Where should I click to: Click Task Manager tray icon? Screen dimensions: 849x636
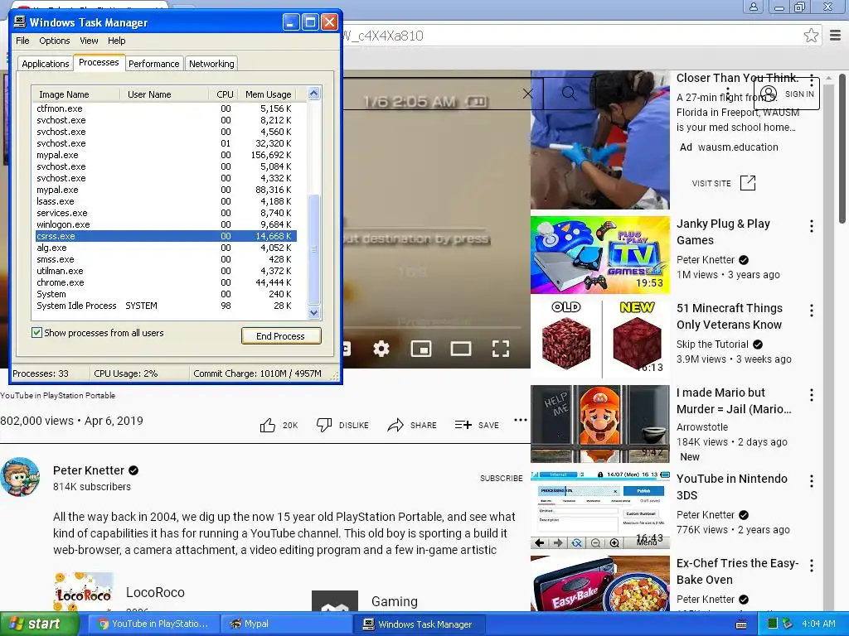[773, 624]
